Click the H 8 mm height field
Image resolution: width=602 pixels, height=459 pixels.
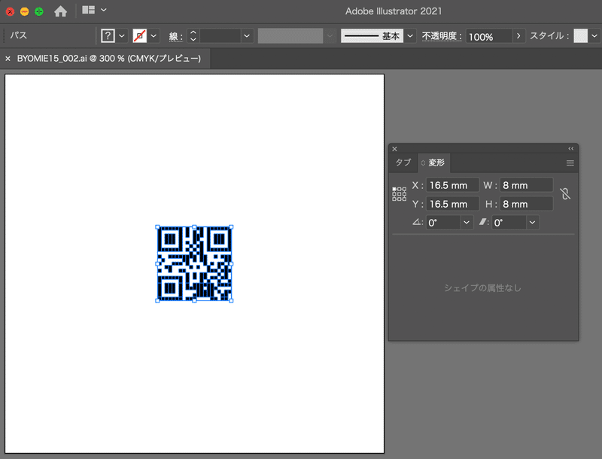click(526, 204)
